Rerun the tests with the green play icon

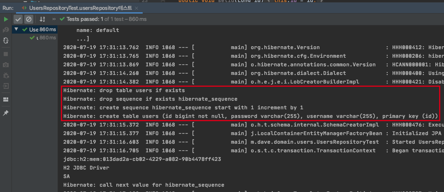(6, 19)
